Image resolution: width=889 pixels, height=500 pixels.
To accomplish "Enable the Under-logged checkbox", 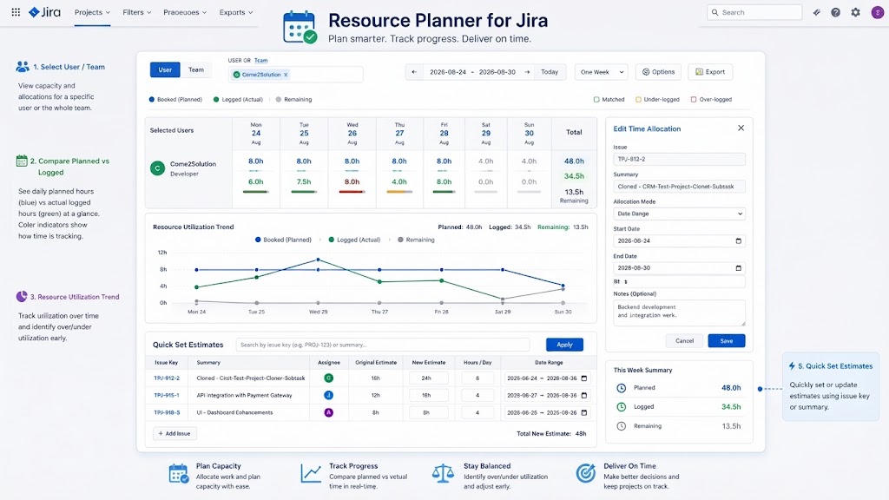I will [638, 99].
